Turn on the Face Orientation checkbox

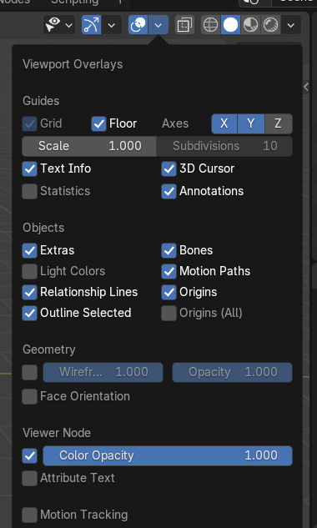30,396
